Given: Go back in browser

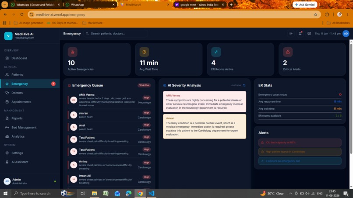Looking at the screenshot, I should pos(5,14).
